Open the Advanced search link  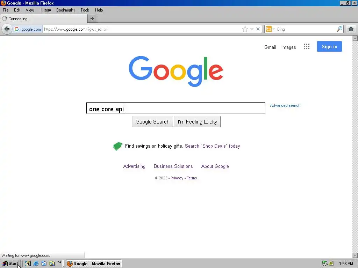285,105
